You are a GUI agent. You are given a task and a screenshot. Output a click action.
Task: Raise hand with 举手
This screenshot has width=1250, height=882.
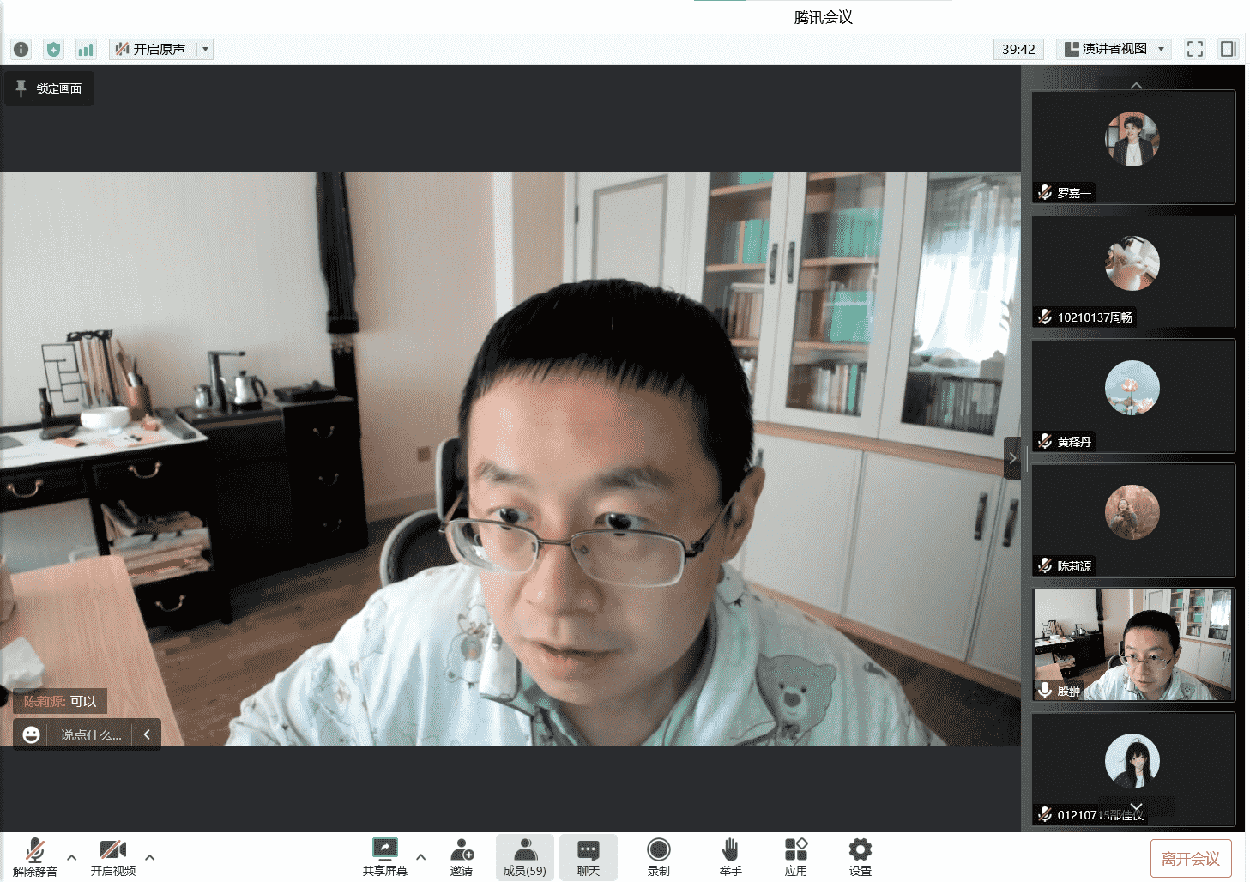click(x=730, y=857)
